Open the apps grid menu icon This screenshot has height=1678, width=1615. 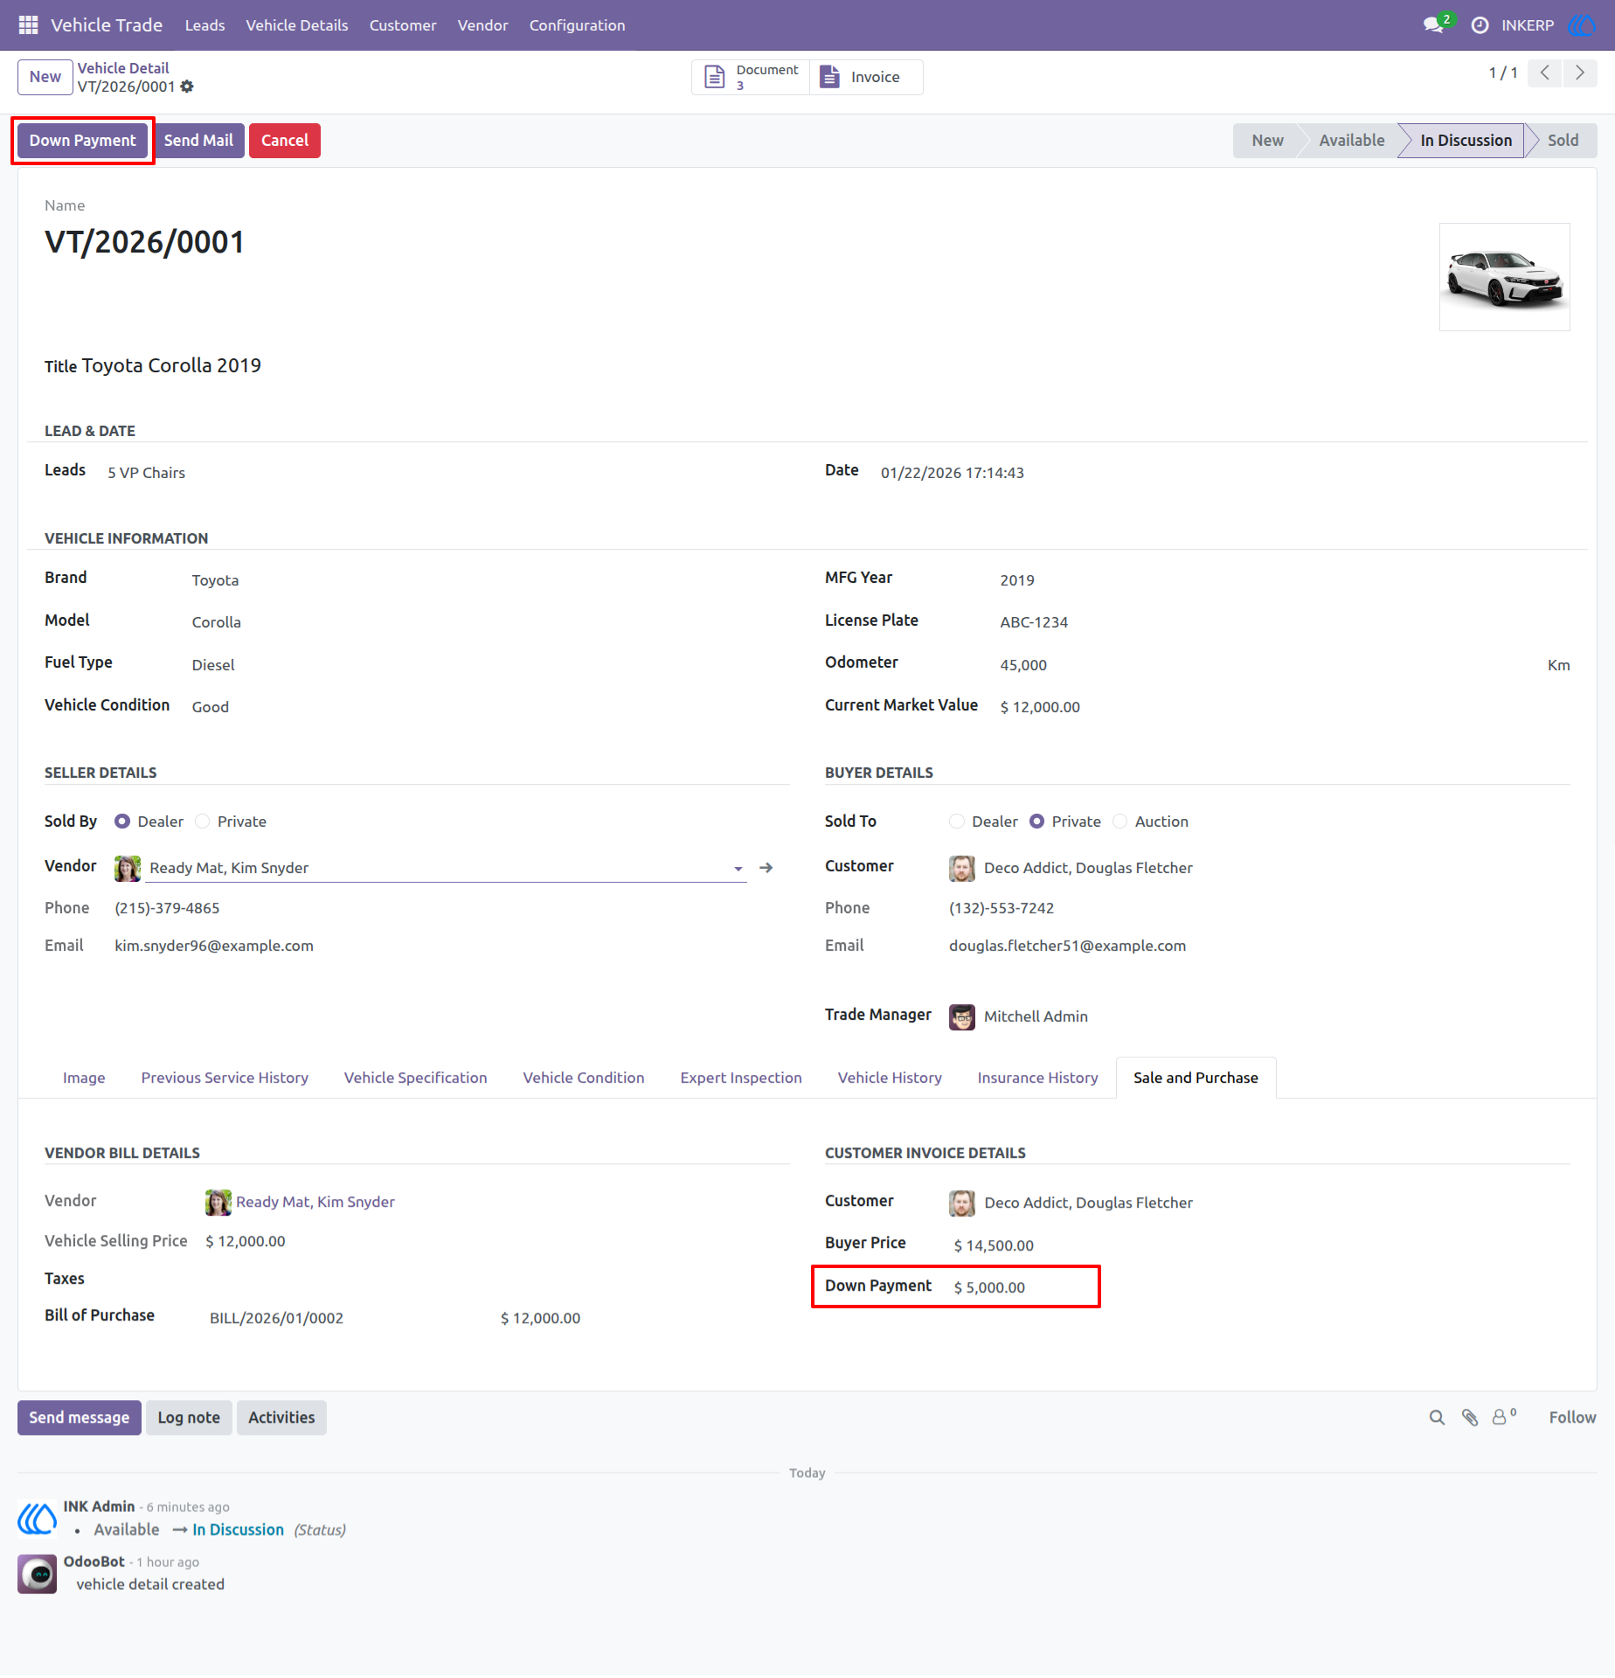pos(28,25)
